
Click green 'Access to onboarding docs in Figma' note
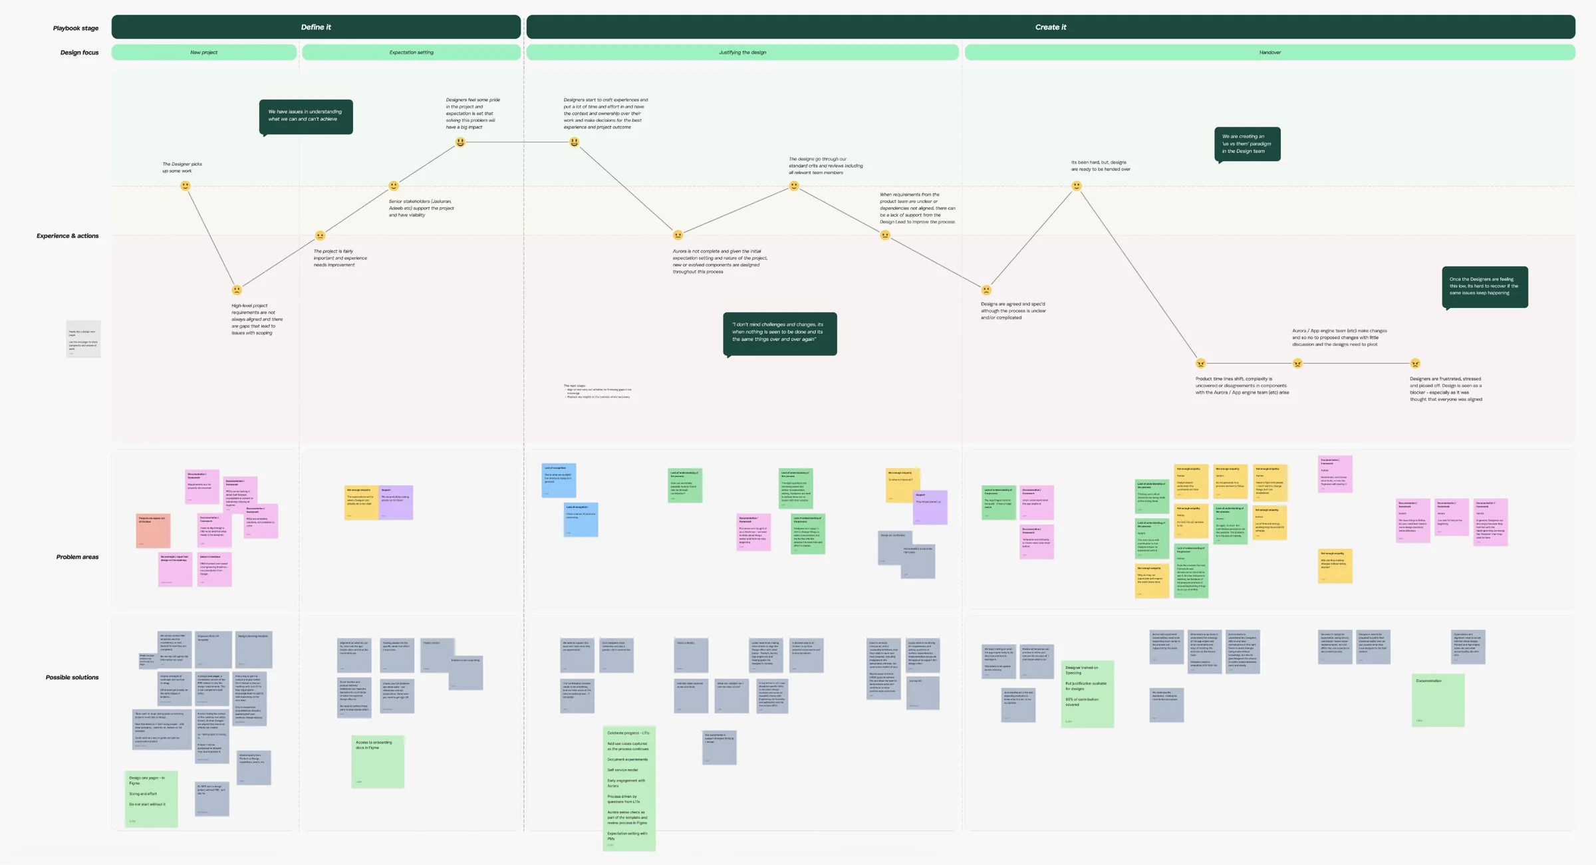click(378, 761)
